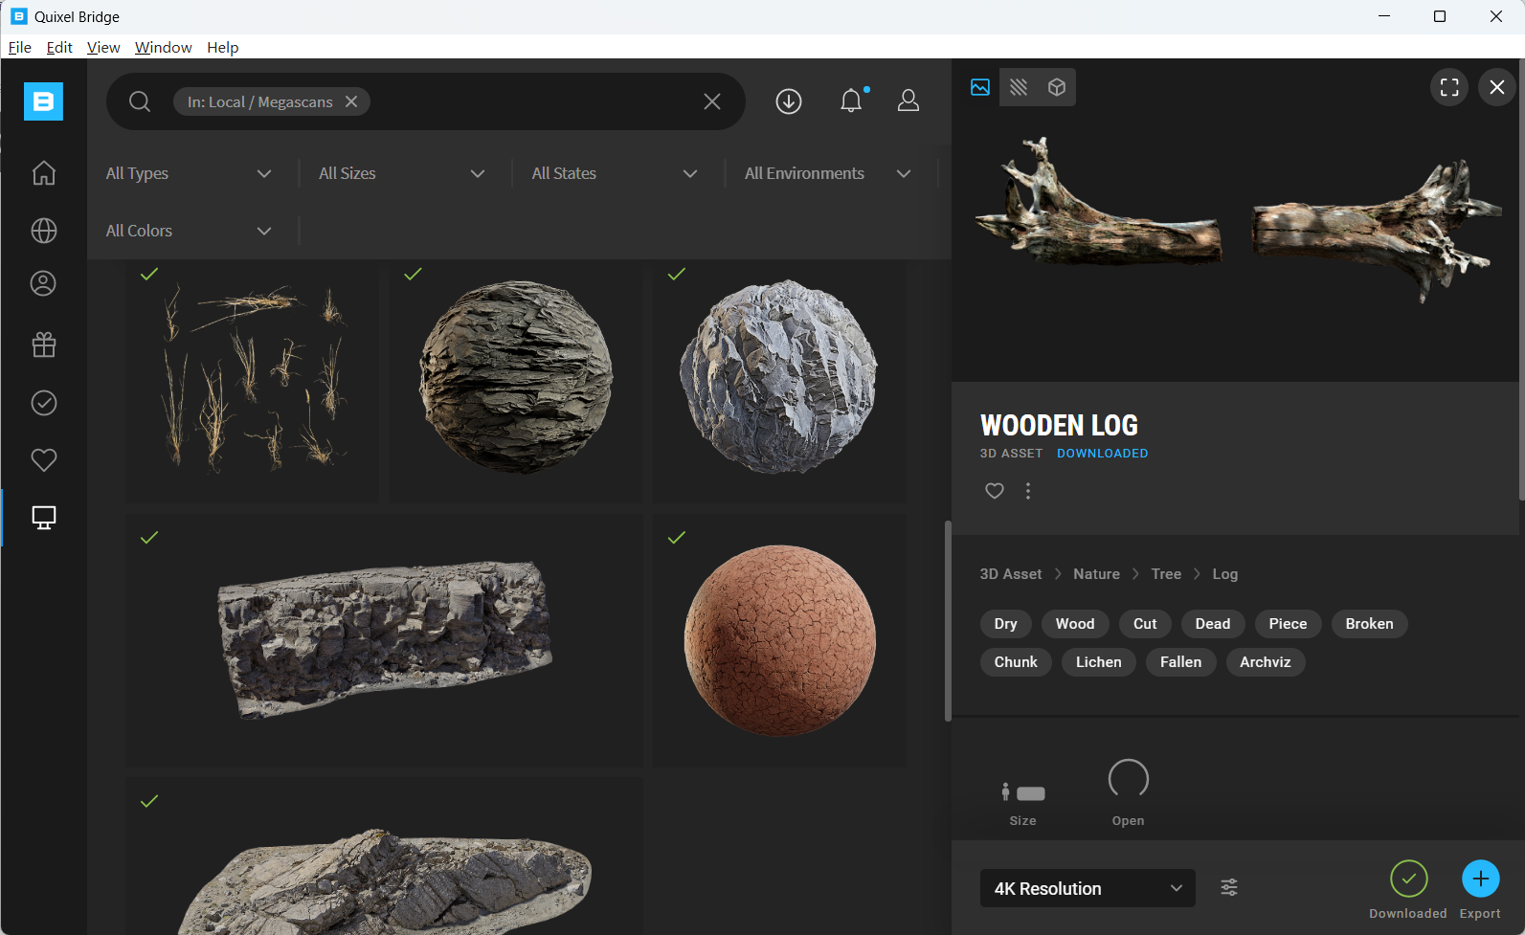Image resolution: width=1525 pixels, height=935 pixels.
Task: Click the Log breadcrumb
Action: pyautogui.click(x=1225, y=574)
